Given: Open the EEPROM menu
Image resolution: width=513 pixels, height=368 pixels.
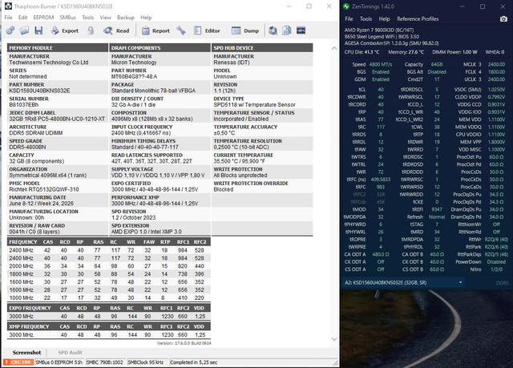Looking at the screenshot, I should pos(43,18).
